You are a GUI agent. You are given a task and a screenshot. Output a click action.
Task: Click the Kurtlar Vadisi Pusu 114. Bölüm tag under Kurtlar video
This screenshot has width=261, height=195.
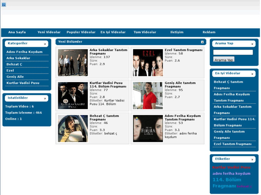[x=107, y=102]
